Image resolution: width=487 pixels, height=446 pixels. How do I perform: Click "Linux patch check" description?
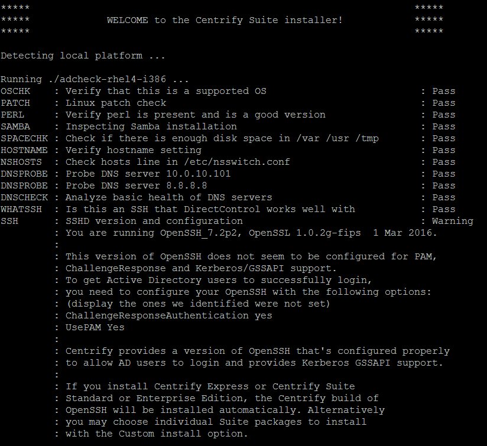116,103
